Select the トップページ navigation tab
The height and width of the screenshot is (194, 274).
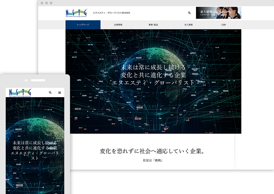point(83,25)
